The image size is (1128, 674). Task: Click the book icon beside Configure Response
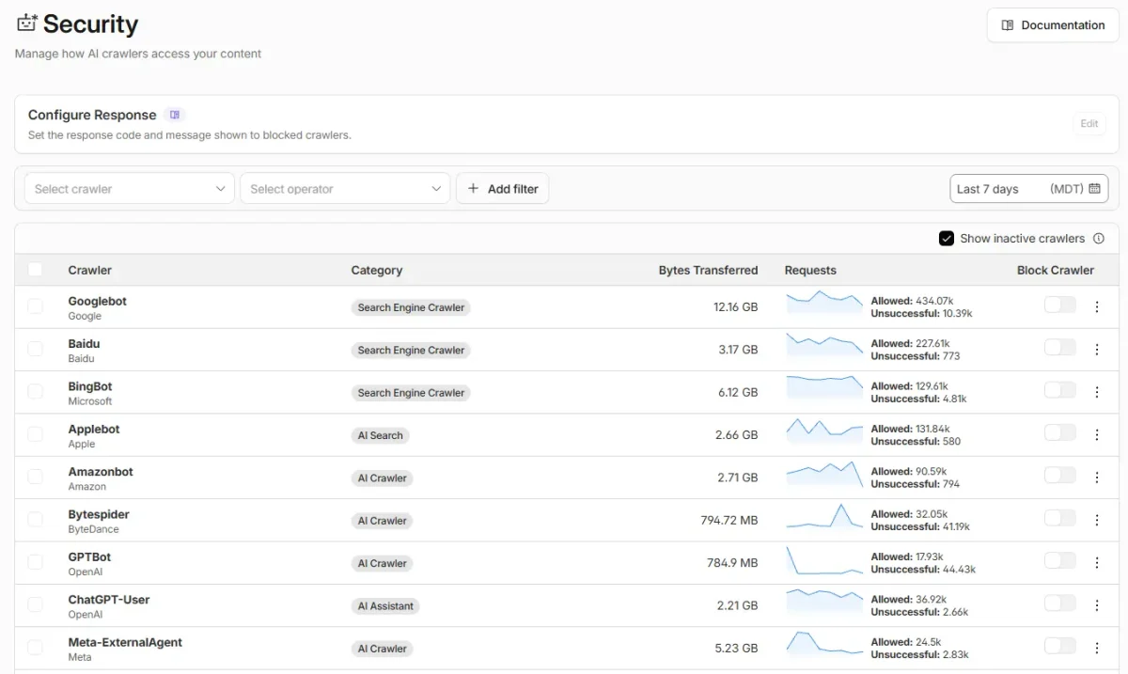pos(175,115)
